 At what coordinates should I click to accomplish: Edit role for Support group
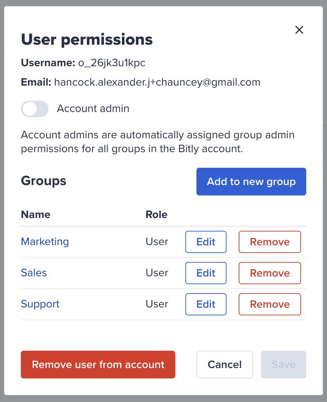[206, 304]
